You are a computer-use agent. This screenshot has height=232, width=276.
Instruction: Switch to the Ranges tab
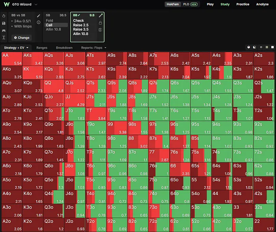click(42, 48)
